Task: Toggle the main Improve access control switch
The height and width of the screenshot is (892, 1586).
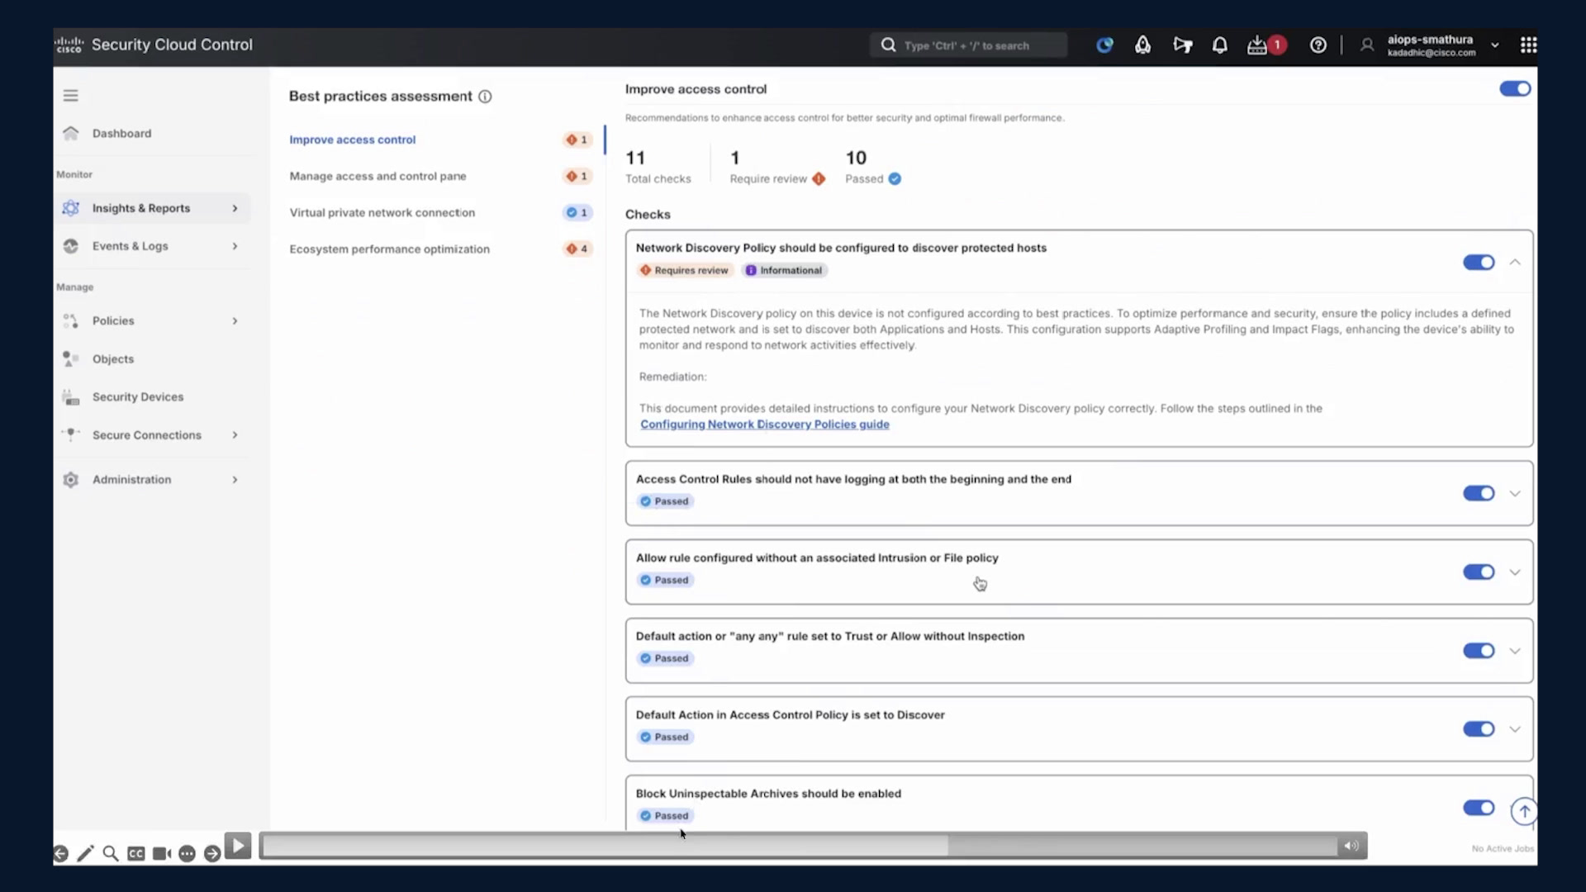Action: click(x=1515, y=89)
